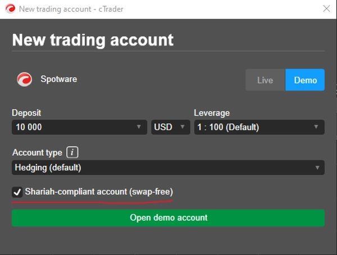Open the Account type Hedging dropdown
The image size is (337, 255).
coord(168,168)
